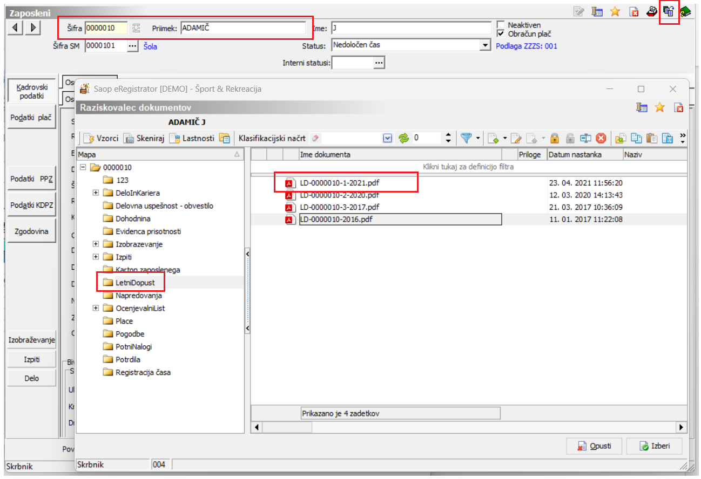Open Podlaga ZZZS: 001 link
This screenshot has height=479, width=701.
coord(527,46)
